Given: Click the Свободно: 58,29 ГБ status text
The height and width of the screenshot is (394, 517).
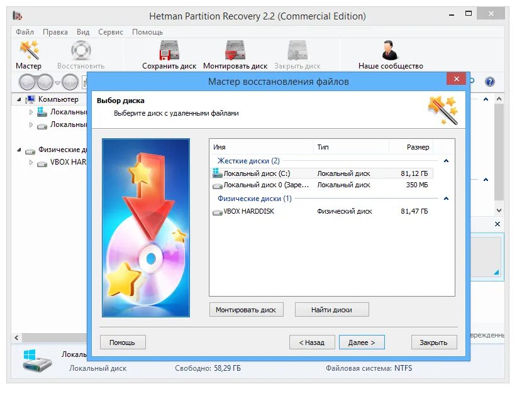Looking at the screenshot, I should click(208, 368).
